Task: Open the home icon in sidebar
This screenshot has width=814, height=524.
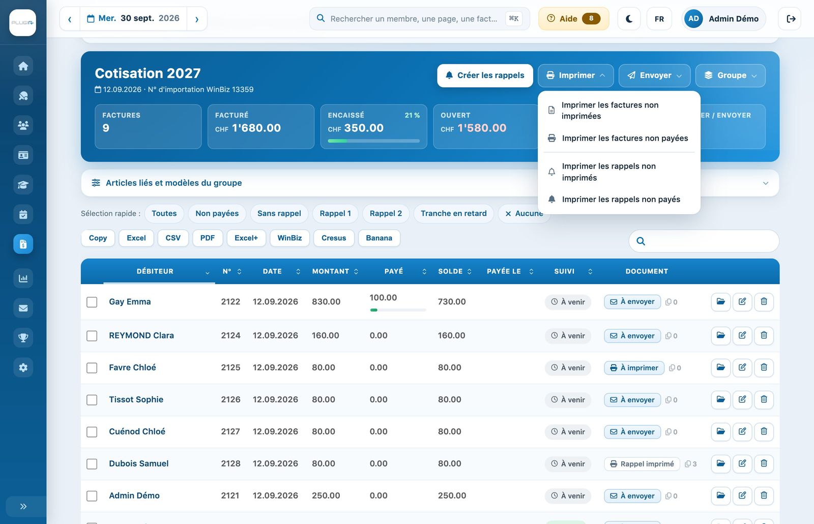Action: click(23, 66)
